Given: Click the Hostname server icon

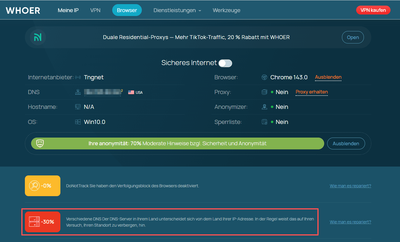Looking at the screenshot, I should tap(78, 107).
